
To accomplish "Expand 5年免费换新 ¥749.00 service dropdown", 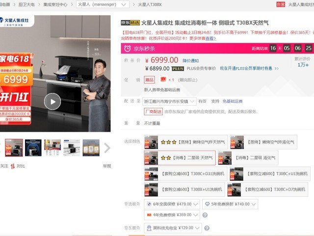I will coord(230,205).
